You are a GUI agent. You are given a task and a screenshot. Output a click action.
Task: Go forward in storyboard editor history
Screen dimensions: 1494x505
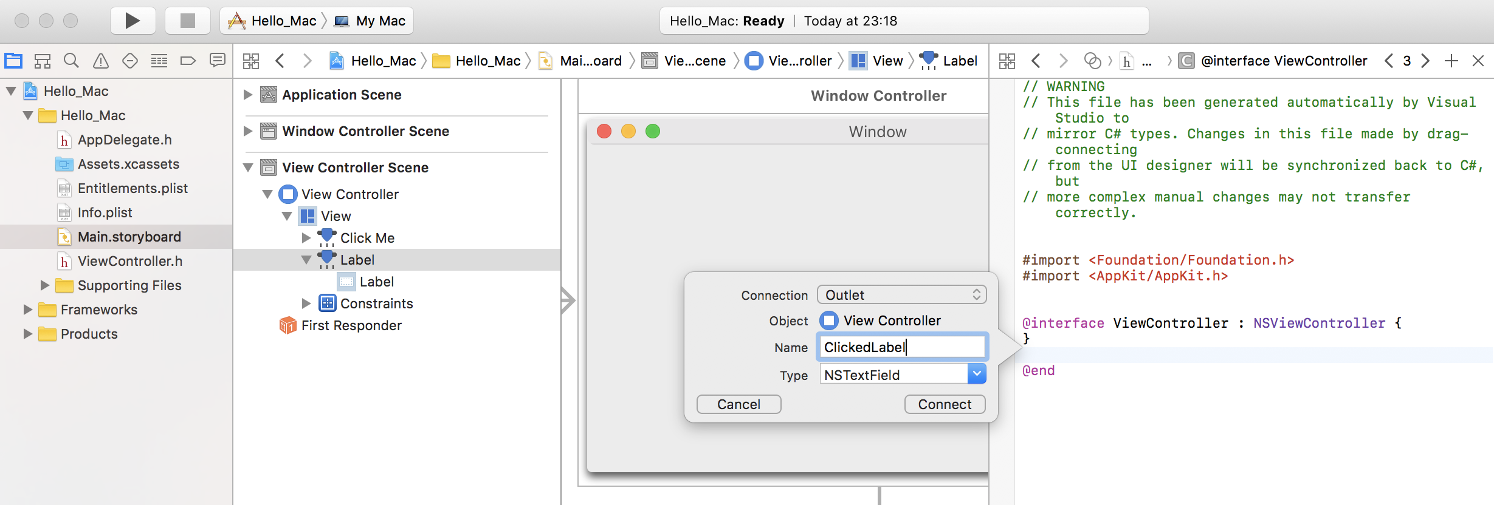(307, 61)
